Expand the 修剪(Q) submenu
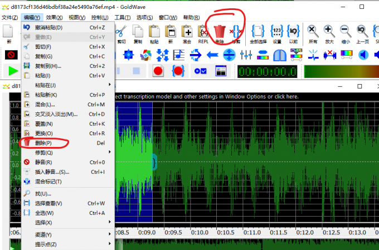 pos(67,153)
